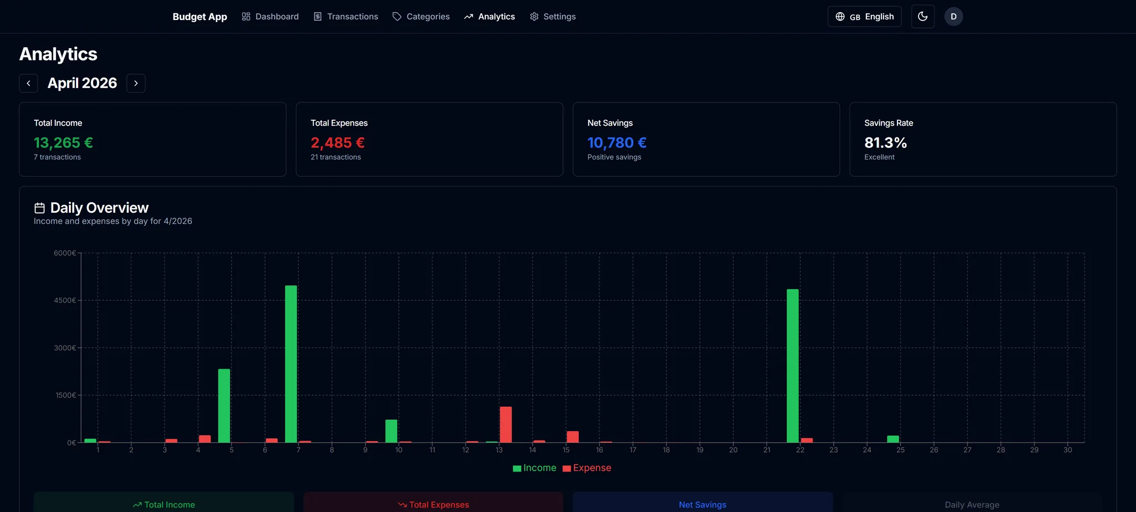Click the '21 transactions' text

[x=336, y=157]
